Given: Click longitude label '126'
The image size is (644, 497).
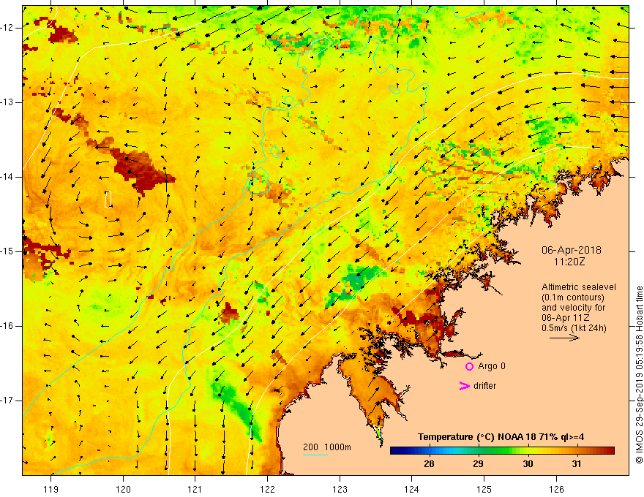Looking at the screenshot, I should [x=556, y=489].
